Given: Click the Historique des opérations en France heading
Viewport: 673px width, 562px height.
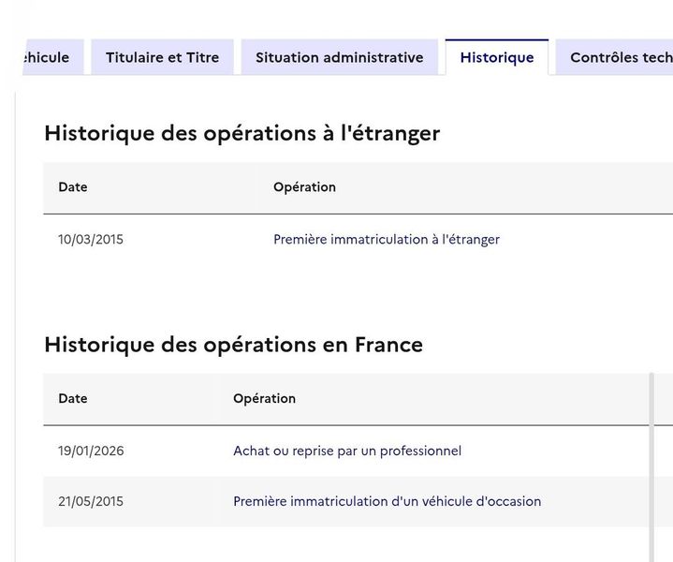Looking at the screenshot, I should click(233, 345).
